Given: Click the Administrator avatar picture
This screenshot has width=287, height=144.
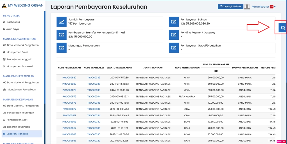Looking at the screenshot, I should pyautogui.click(x=247, y=7).
